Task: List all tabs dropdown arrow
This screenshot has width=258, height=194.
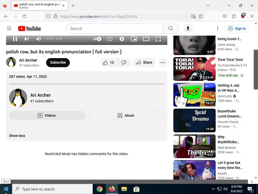Action: [x=208, y=6]
